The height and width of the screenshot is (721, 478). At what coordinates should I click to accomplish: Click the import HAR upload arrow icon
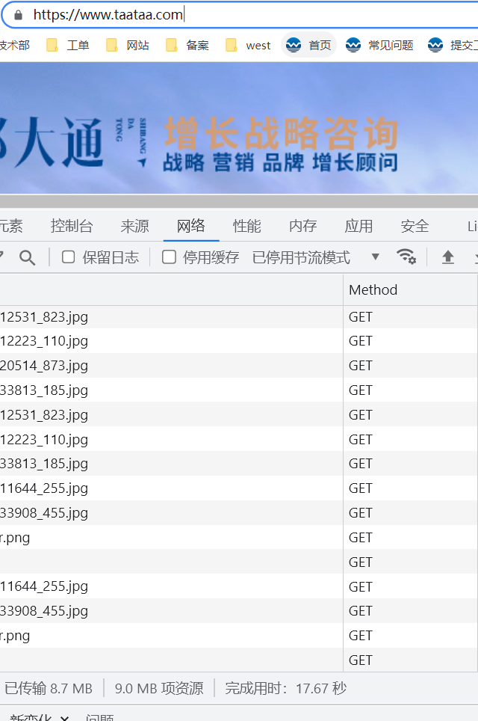pos(448,257)
